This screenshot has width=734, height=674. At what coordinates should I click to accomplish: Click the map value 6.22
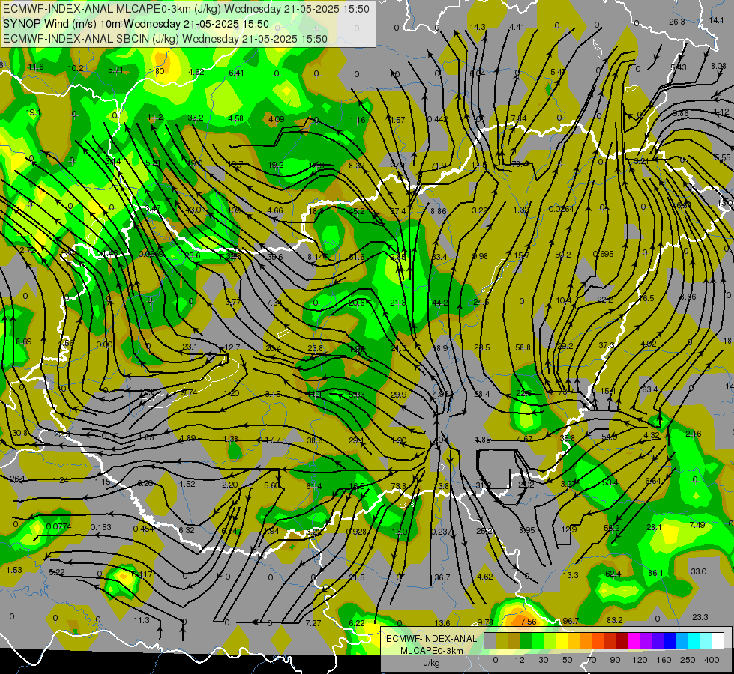(x=356, y=622)
